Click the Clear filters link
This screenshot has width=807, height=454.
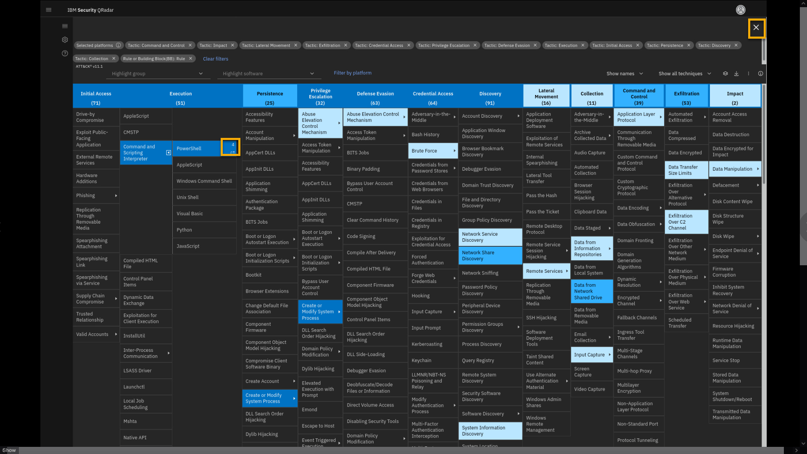click(x=215, y=59)
